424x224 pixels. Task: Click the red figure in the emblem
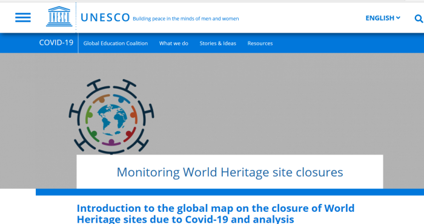tap(130, 134)
